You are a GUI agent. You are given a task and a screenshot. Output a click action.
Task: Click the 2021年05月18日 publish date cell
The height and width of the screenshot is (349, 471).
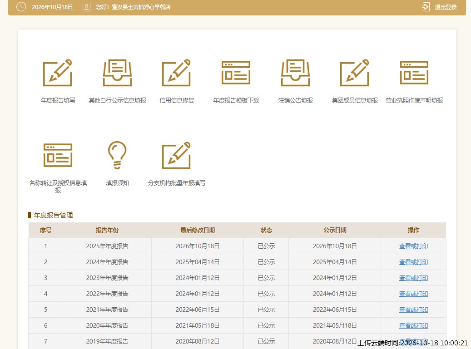(x=335, y=325)
